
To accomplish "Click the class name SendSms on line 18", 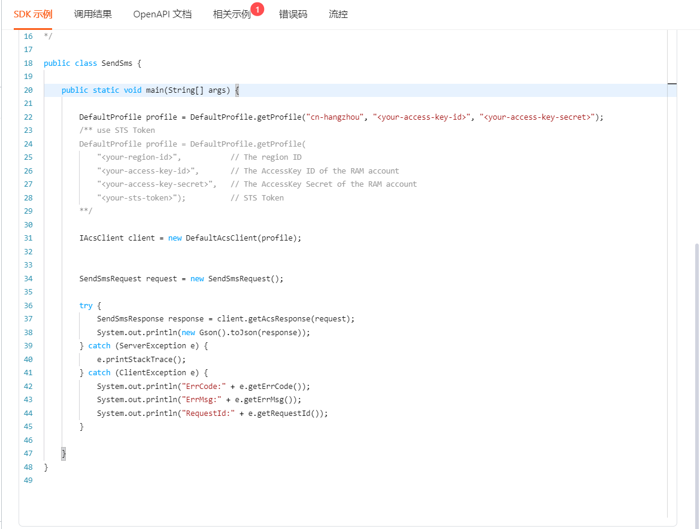I will tap(117, 63).
